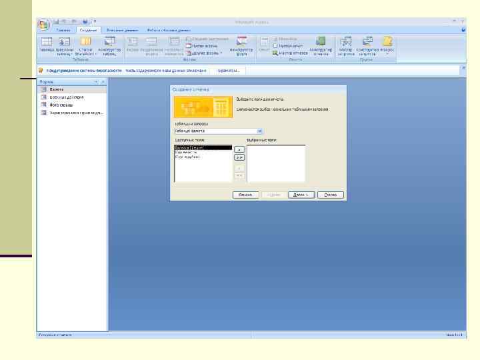Image resolution: width=480 pixels, height=360 pixels.
Task: Open the Макрос dropdown in the ribbon
Action: click(387, 46)
